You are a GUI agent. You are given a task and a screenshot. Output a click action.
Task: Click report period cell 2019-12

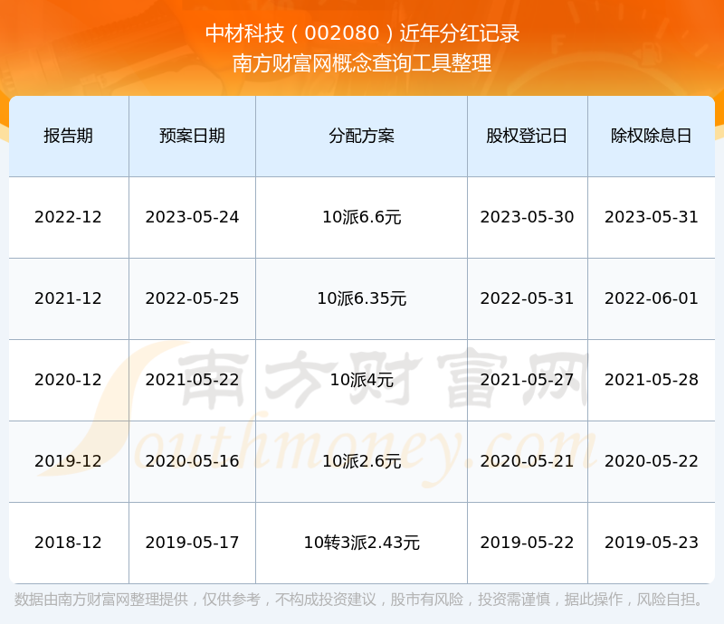[x=69, y=461]
